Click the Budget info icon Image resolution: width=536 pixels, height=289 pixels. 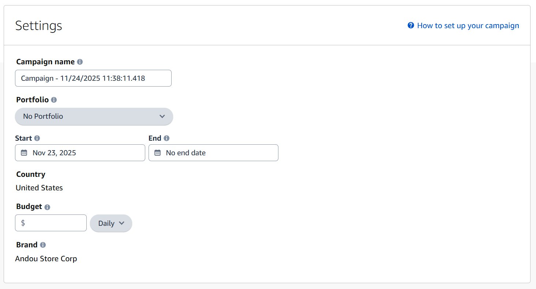coord(48,207)
